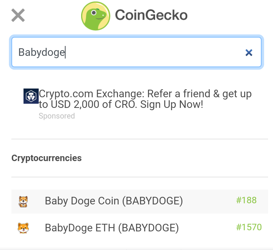
Task: Select the BabyDoge ETH shiba icon
Action: tap(23, 228)
